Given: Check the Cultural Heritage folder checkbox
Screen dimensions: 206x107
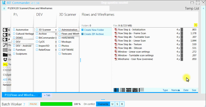Looking at the screenshot, I should (x=14, y=34).
